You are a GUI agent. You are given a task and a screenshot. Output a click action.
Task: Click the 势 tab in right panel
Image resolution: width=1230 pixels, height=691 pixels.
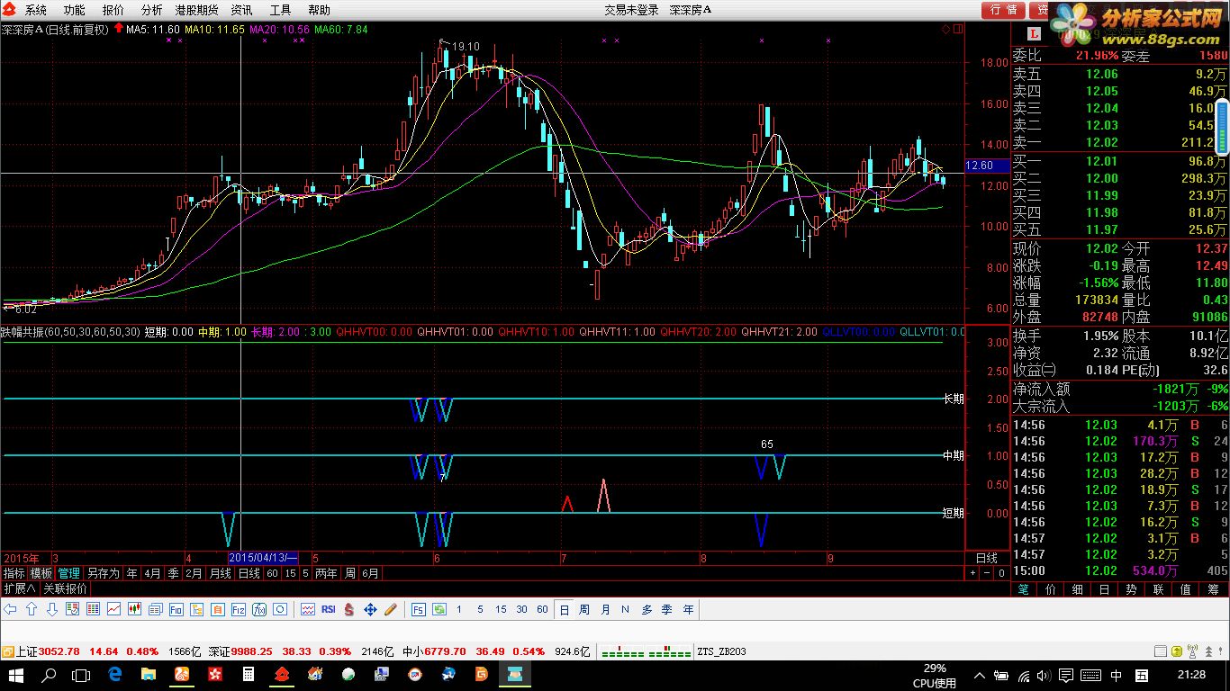pyautogui.click(x=1132, y=589)
